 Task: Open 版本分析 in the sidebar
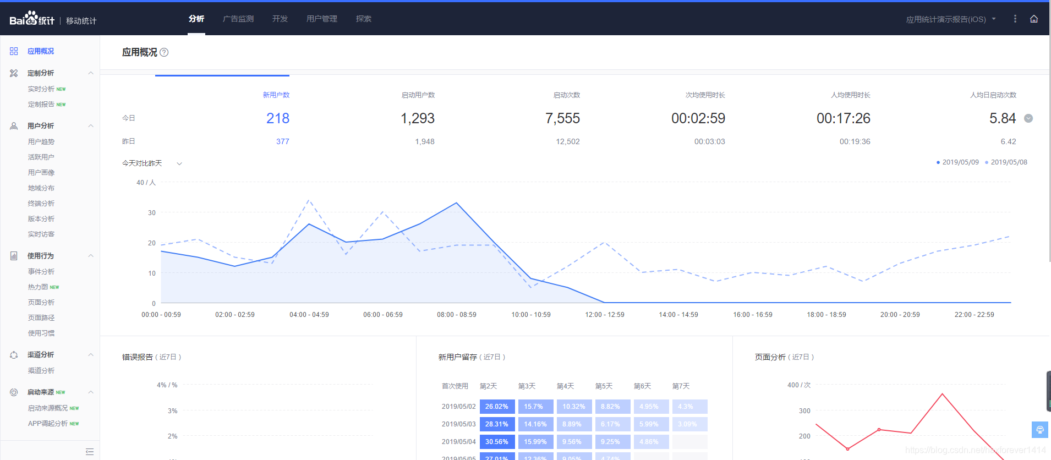[41, 219]
